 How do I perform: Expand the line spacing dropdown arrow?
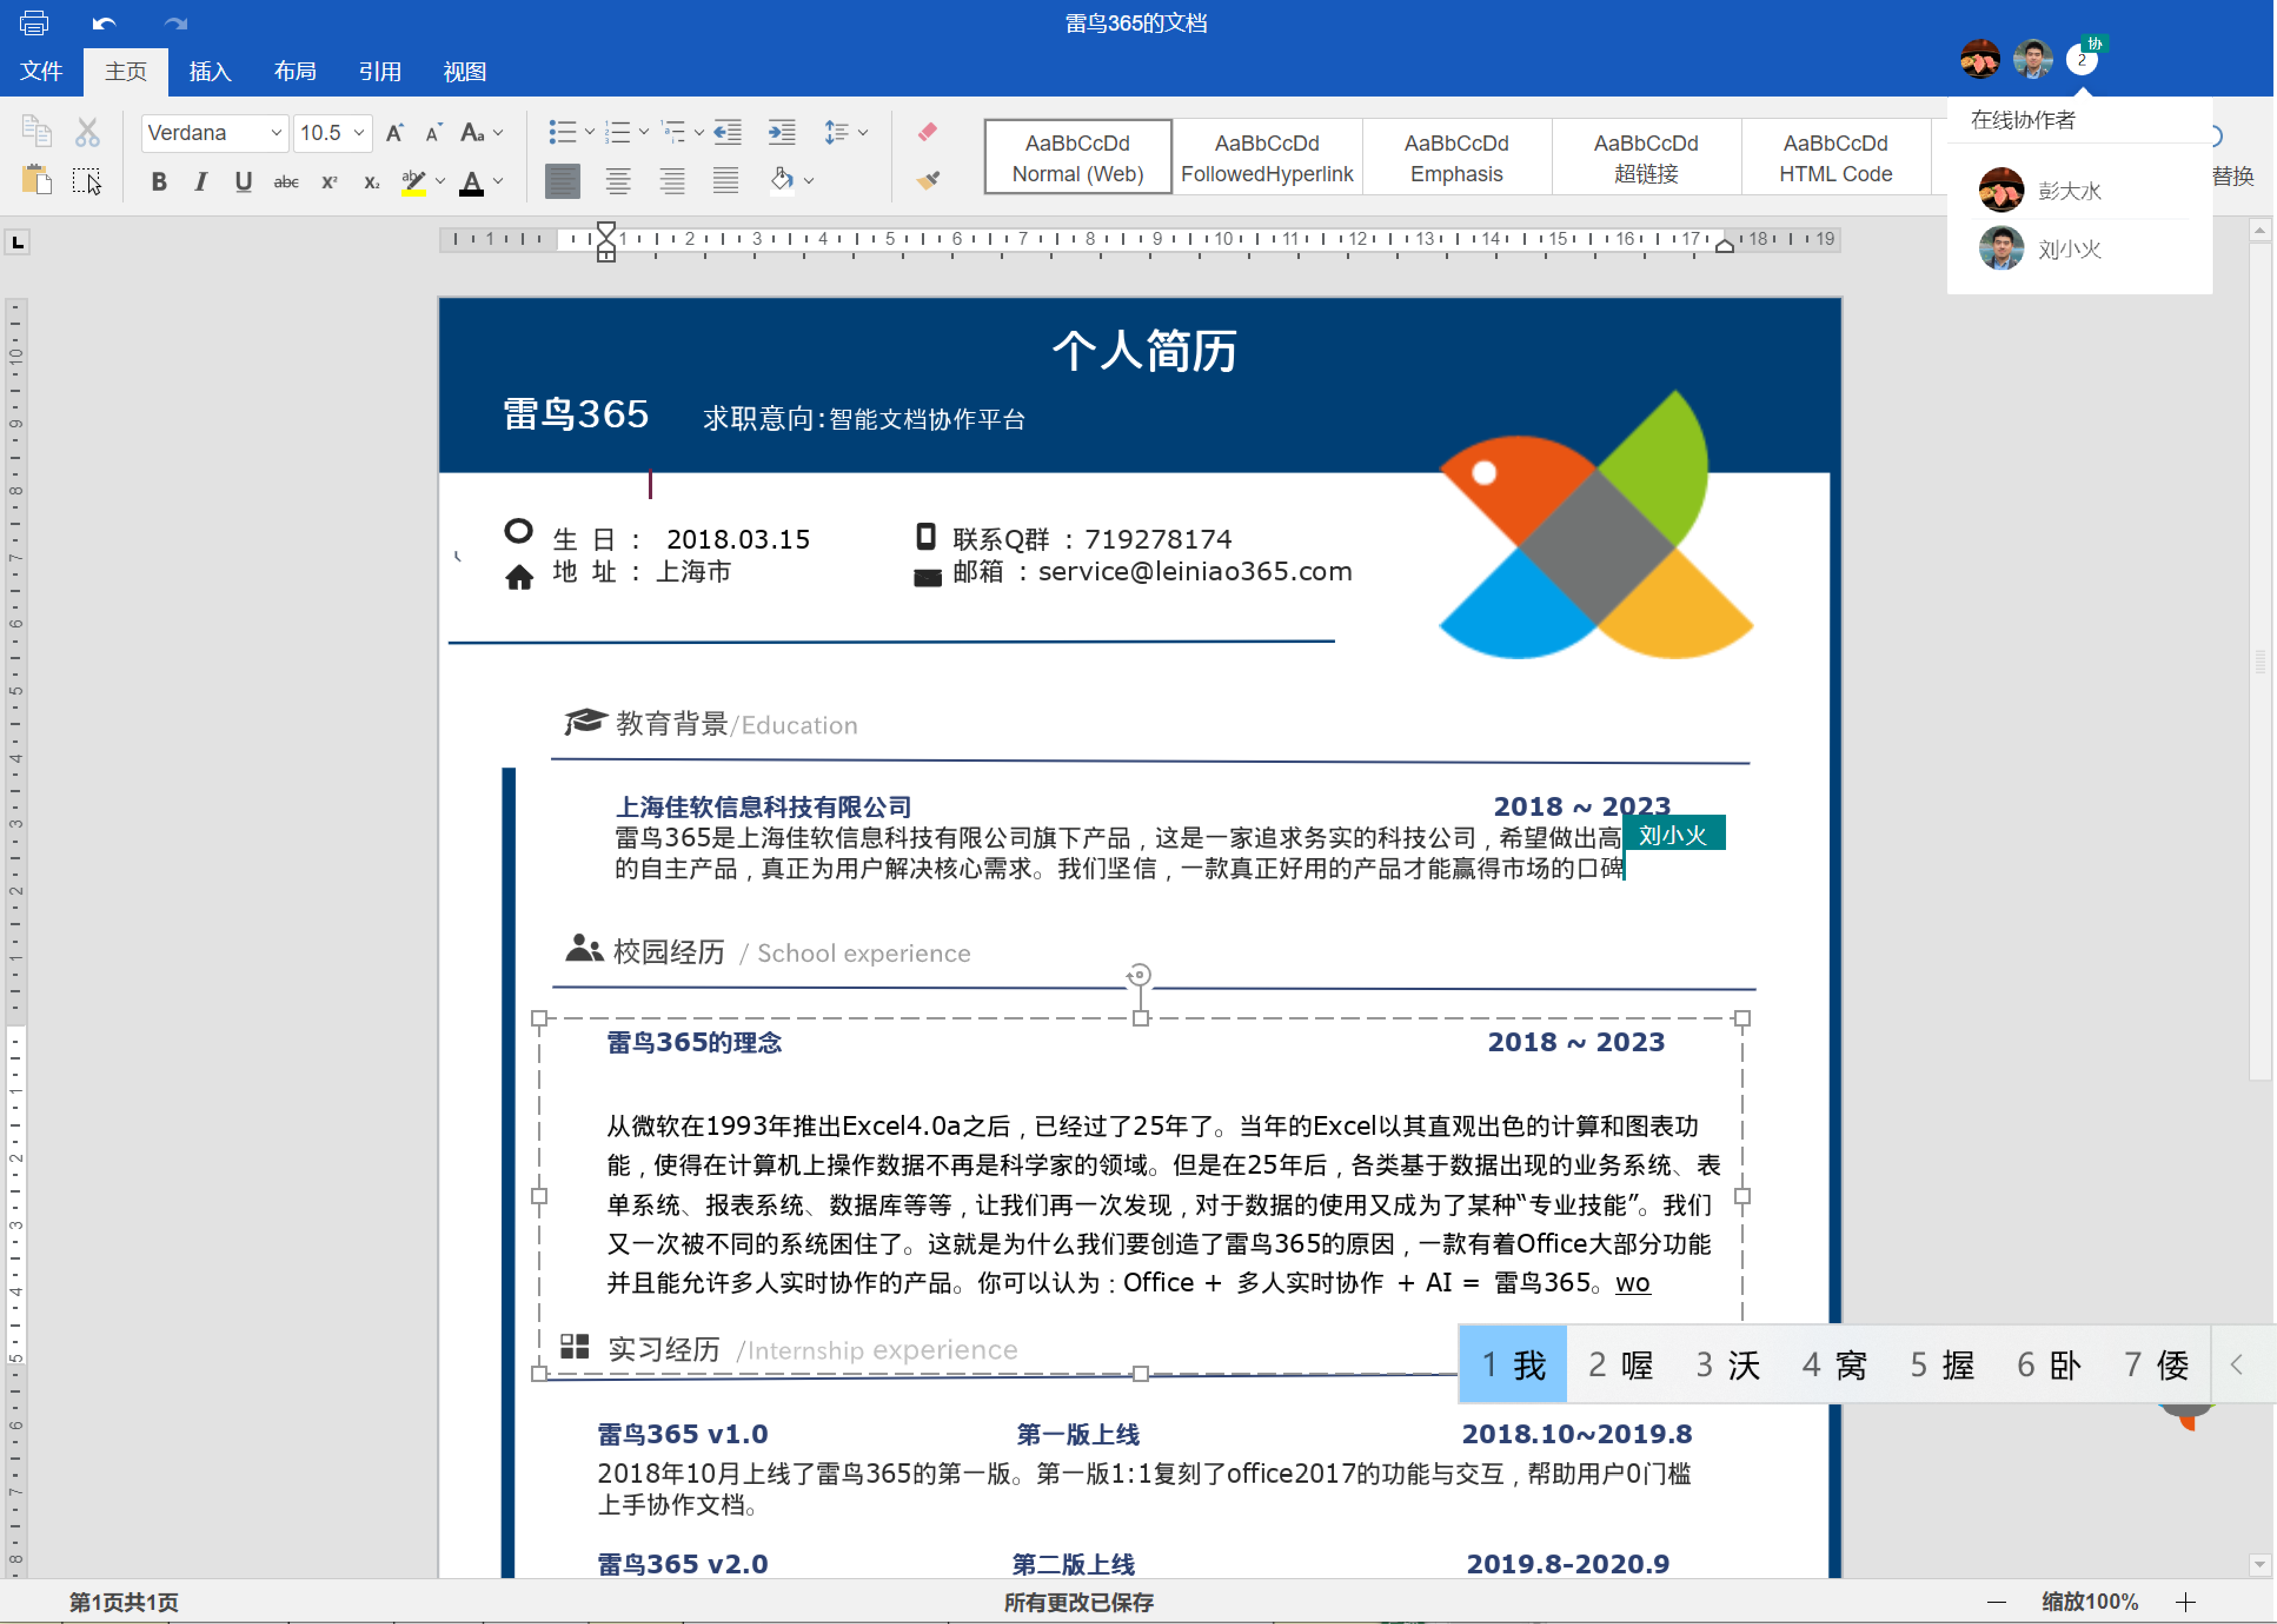pos(863,132)
